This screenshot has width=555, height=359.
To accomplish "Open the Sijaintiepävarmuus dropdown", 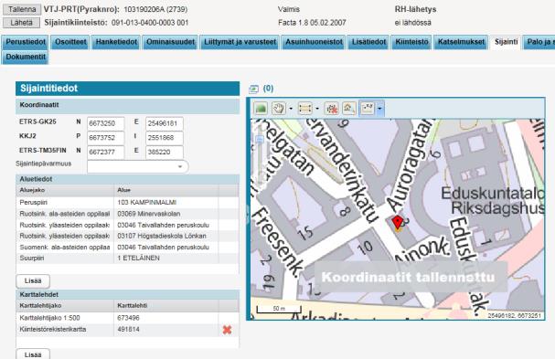I will (138, 166).
